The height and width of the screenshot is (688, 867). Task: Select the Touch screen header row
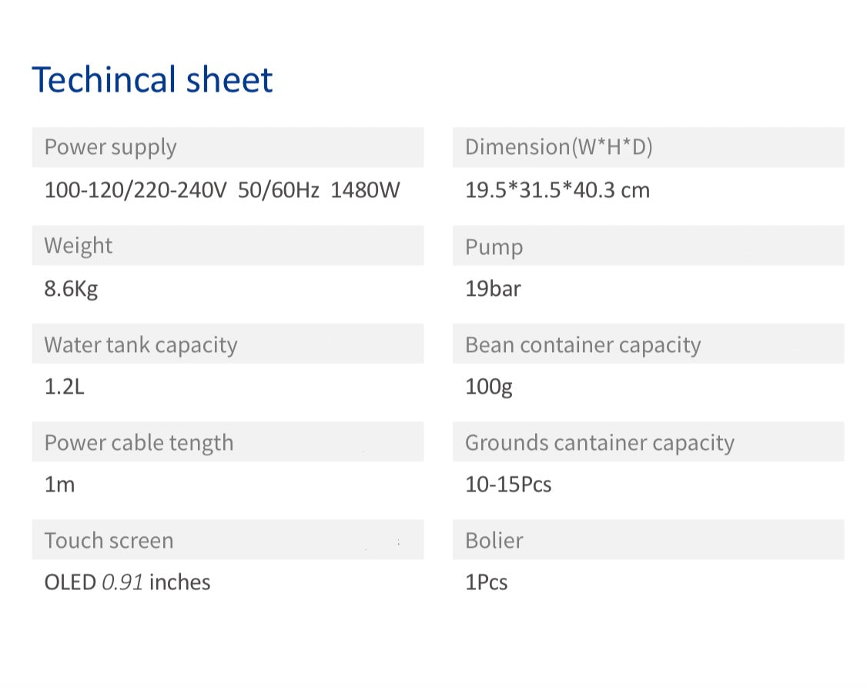228,539
